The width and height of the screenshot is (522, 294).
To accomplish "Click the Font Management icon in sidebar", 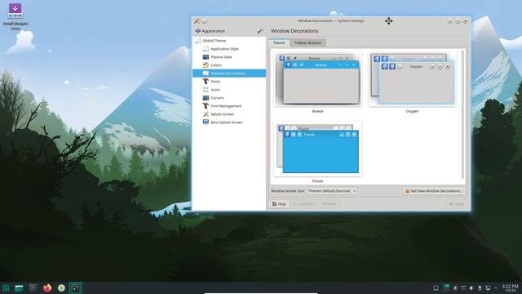I will point(206,106).
